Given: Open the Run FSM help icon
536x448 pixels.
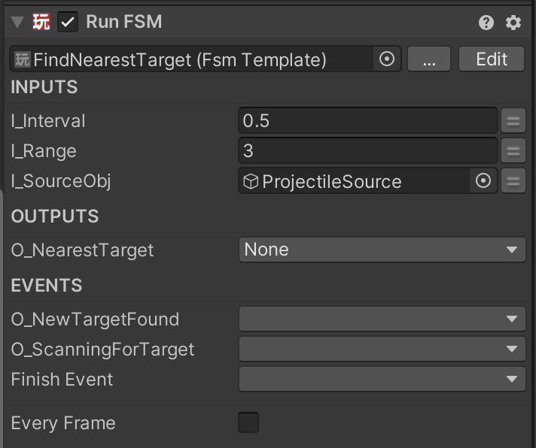Looking at the screenshot, I should click(486, 23).
